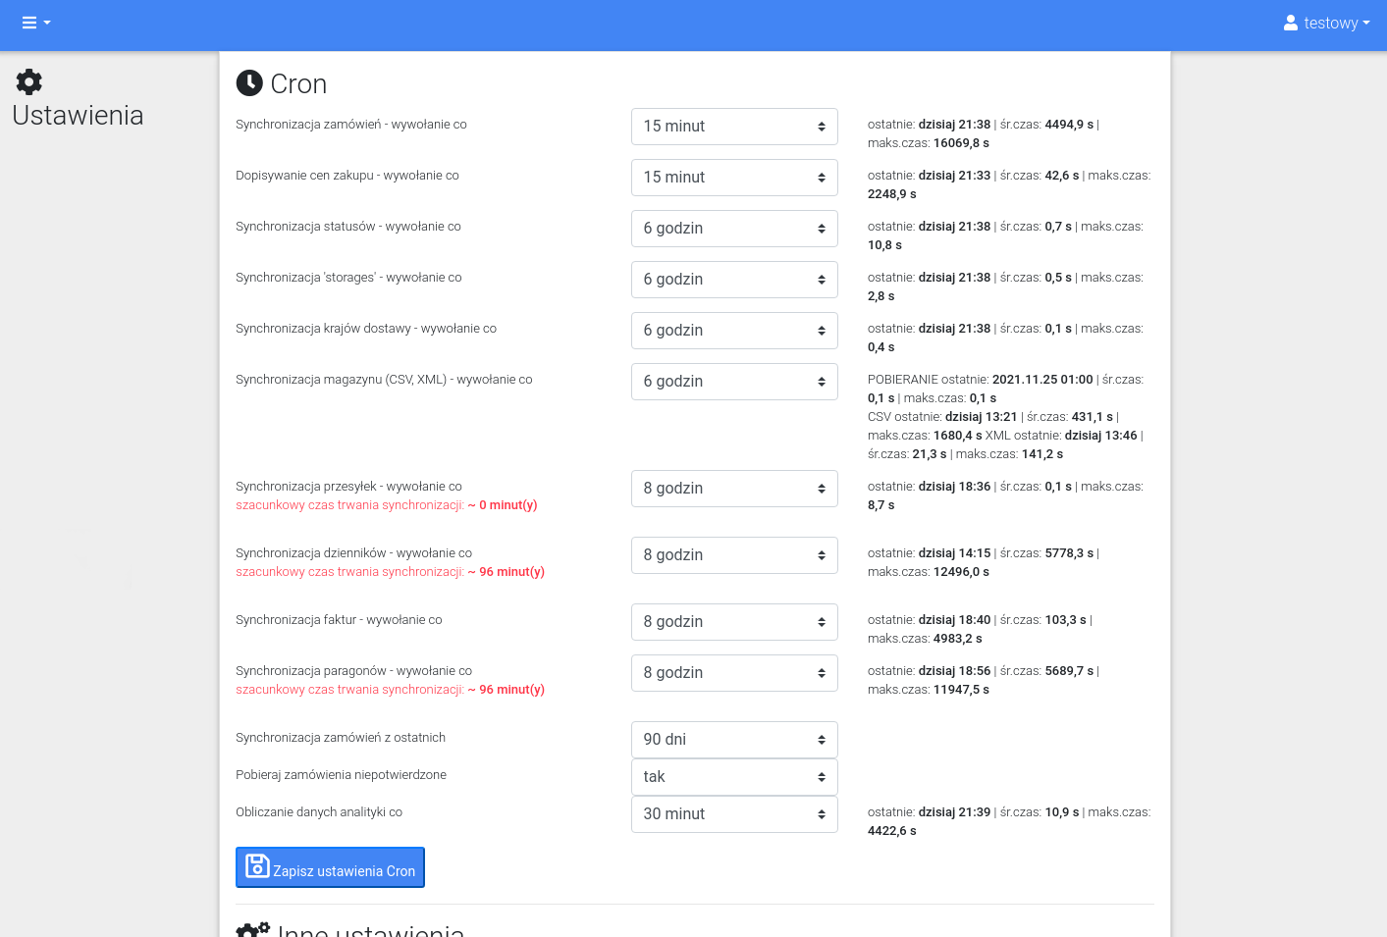1387x937 pixels.
Task: Click the user profile icon
Action: (1291, 23)
